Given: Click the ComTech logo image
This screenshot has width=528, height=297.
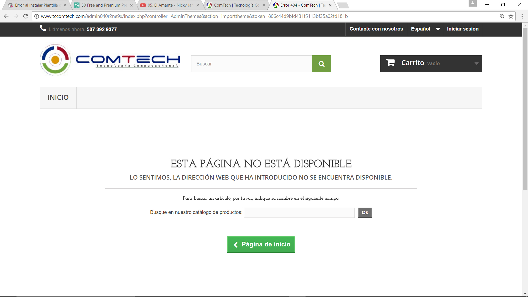Looking at the screenshot, I should 110,60.
